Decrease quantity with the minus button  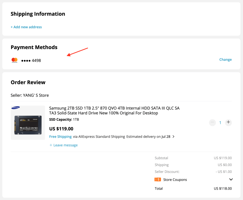(212, 122)
